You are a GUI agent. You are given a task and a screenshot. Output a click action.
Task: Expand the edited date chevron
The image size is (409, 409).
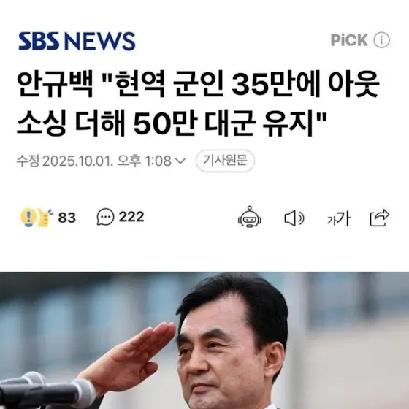180,161
